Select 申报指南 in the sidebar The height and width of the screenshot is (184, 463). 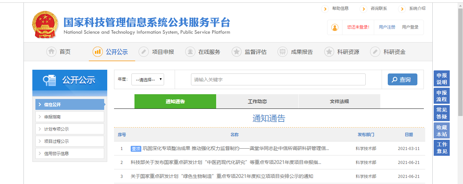[x=70, y=117]
